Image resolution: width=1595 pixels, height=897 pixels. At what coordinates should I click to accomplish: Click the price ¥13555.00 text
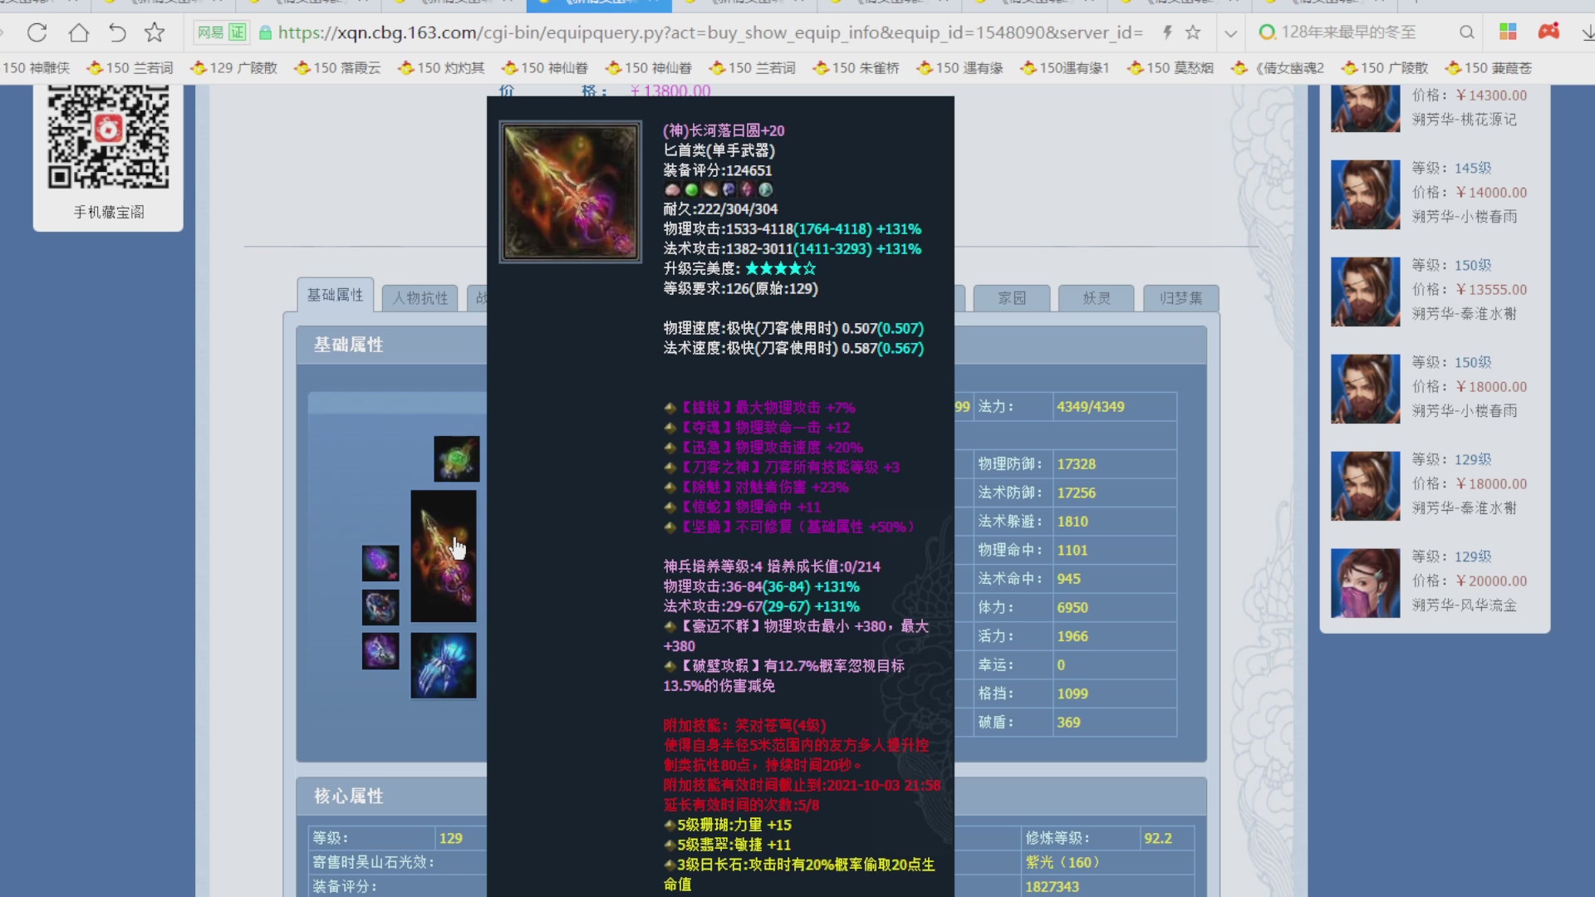(x=1491, y=290)
